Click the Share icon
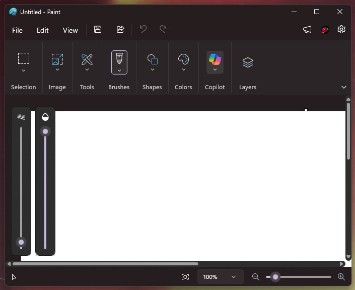 pos(120,29)
